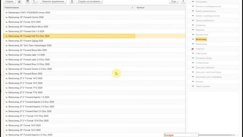Click the copy item icon next to Создать
The height and width of the screenshot is (137, 243).
pos(19,2)
